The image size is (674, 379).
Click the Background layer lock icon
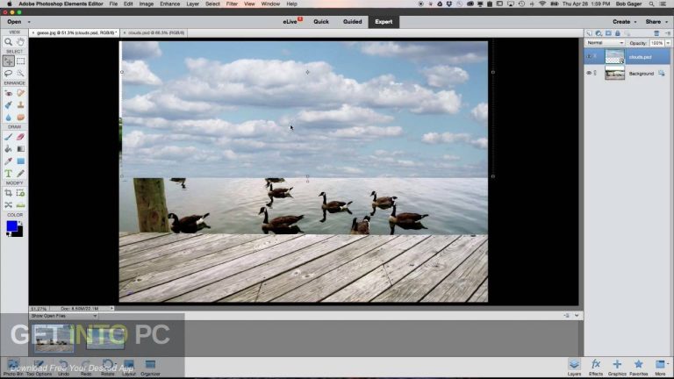click(662, 74)
